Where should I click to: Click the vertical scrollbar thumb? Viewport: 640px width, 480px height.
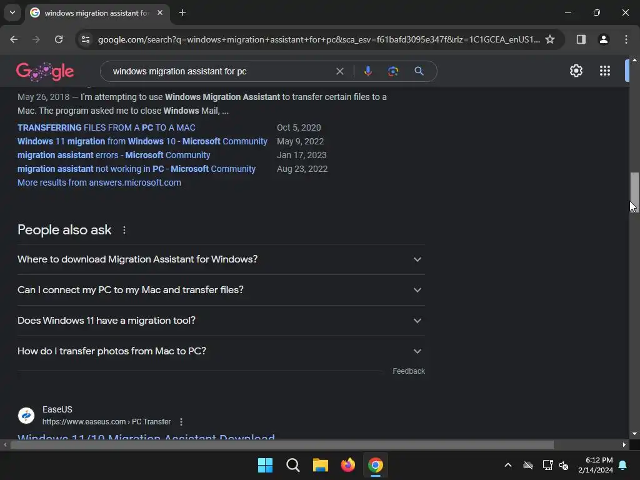[634, 192]
